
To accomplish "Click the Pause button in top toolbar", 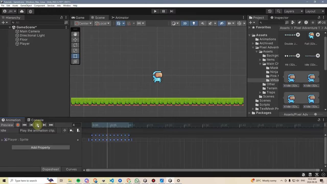I will (x=163, y=11).
